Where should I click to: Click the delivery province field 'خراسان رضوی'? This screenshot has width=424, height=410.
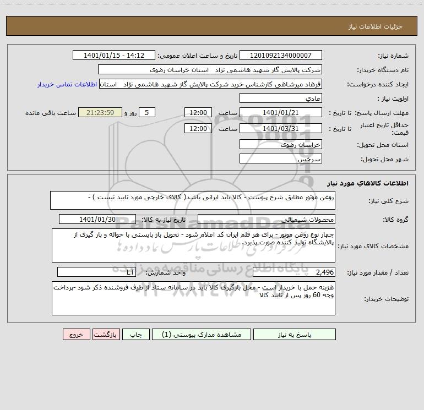pos(281,144)
